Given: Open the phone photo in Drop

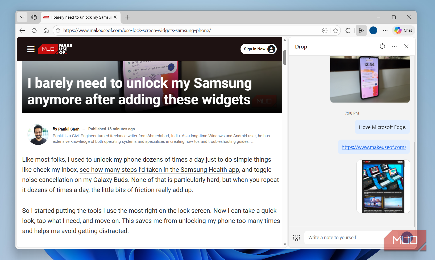Looking at the screenshot, I should 370,79.
